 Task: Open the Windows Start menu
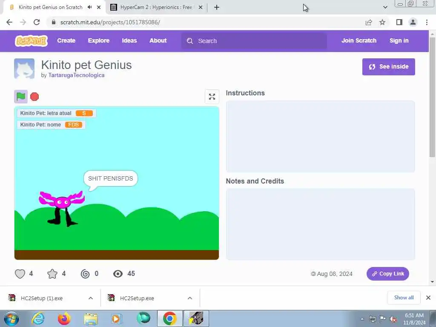point(11,318)
